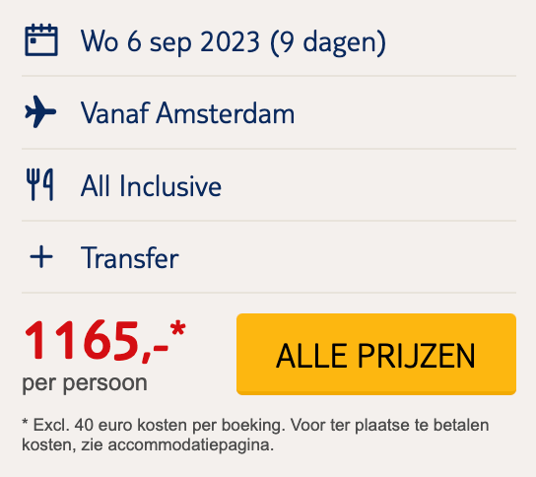Click the word 'Inclusive' in meal row
Image resolution: width=536 pixels, height=477 pixels.
170,185
